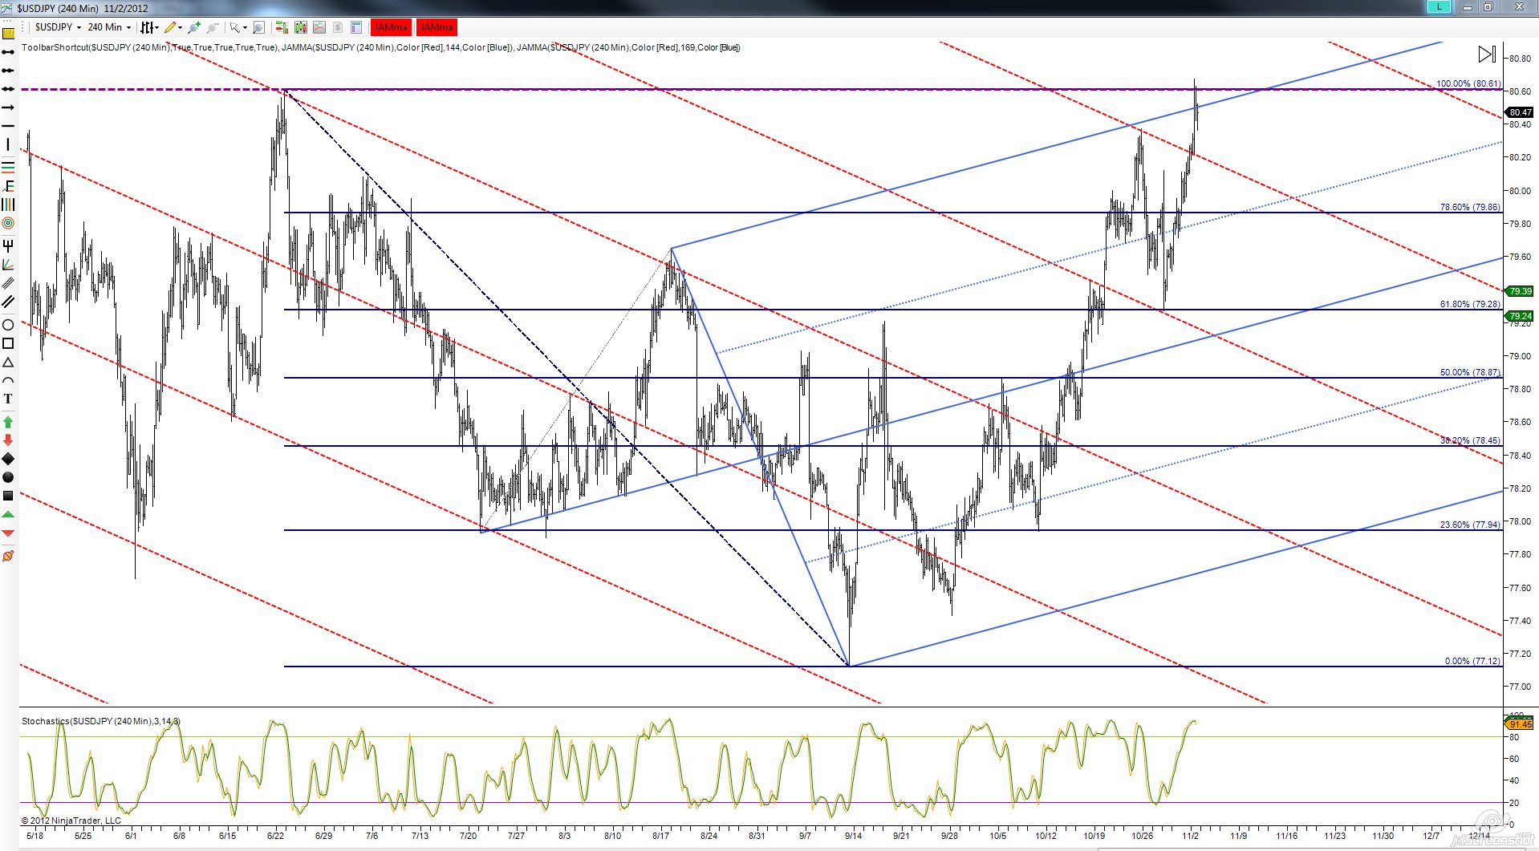The image size is (1539, 851).
Task: Click the zoom magnifier icon in the toolbar
Action: click(x=258, y=27)
